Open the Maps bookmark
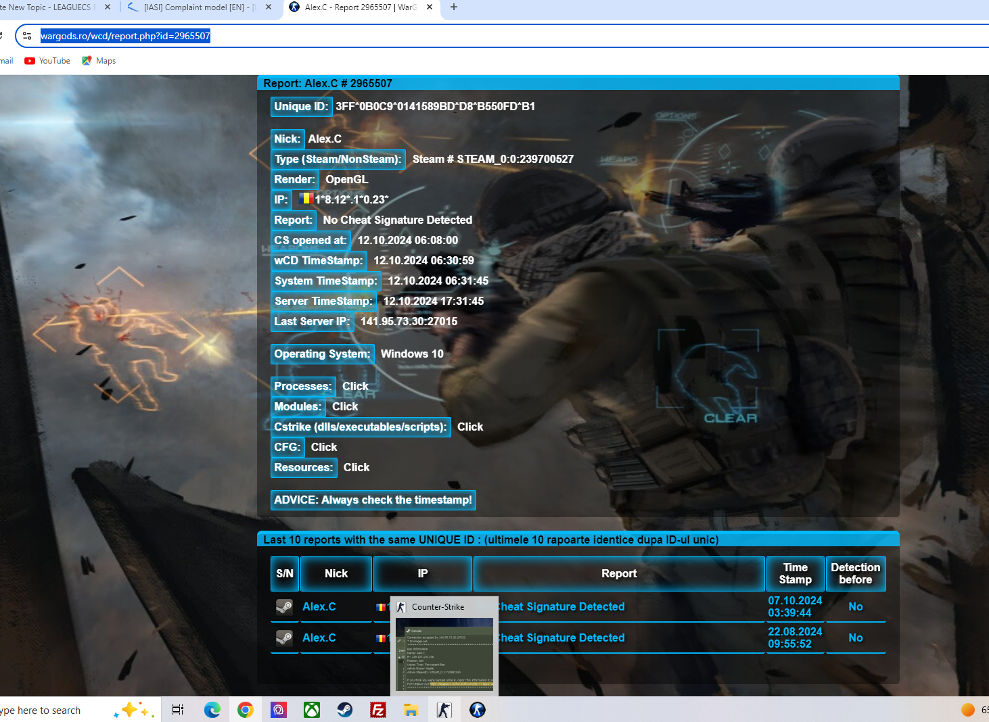 99,61
